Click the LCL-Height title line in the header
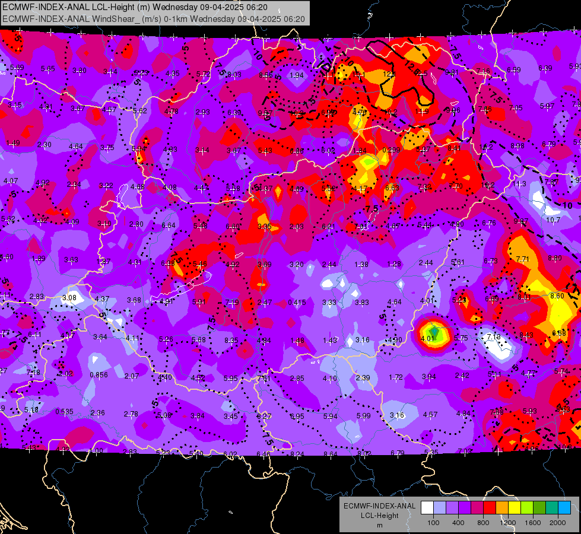This screenshot has height=534, width=581. pyautogui.click(x=135, y=7)
